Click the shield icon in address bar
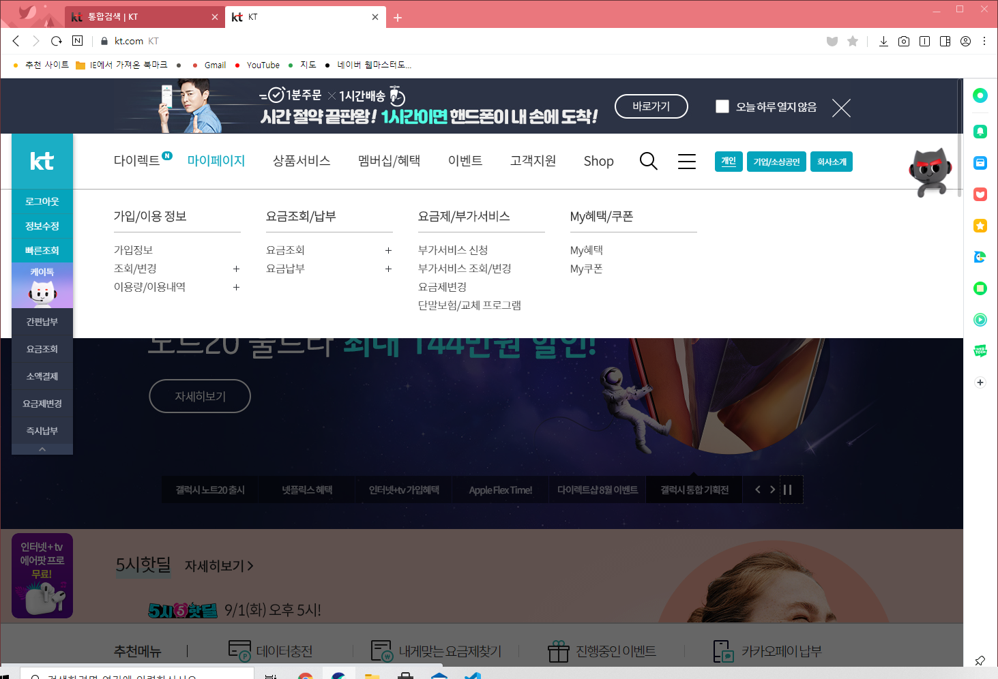 click(x=832, y=41)
